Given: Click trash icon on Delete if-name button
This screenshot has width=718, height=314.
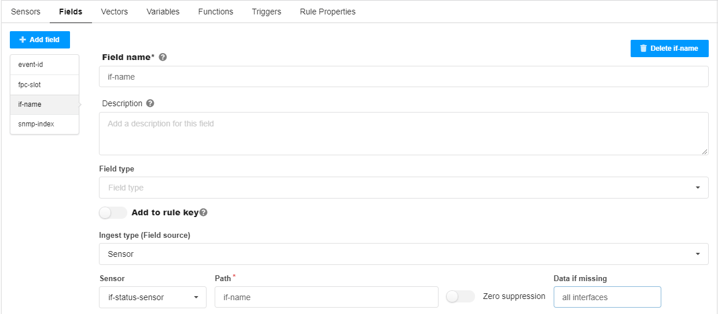Looking at the screenshot, I should 643,48.
